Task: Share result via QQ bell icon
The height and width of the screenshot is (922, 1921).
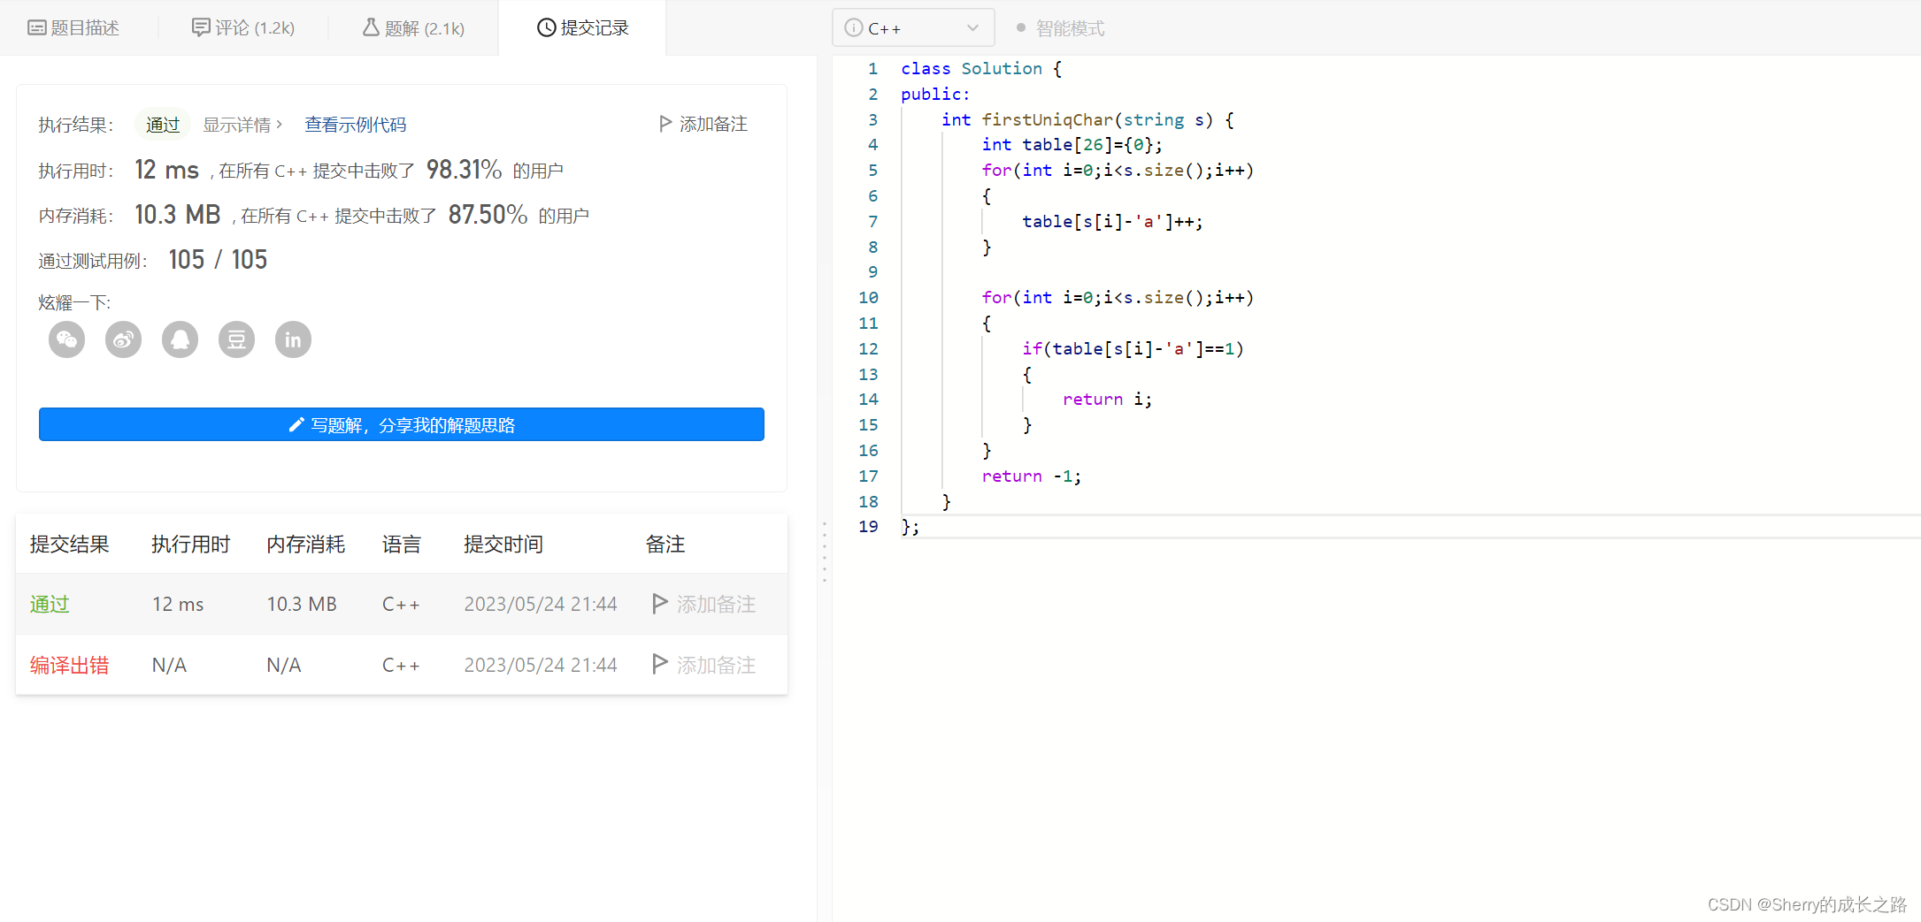Action: (x=180, y=339)
